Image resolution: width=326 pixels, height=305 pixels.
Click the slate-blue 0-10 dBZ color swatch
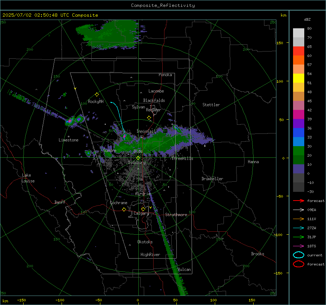pyautogui.click(x=298, y=169)
